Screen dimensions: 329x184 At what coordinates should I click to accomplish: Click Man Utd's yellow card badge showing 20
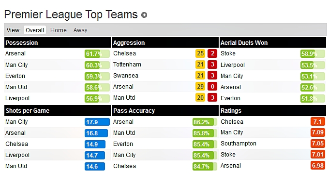(200, 97)
